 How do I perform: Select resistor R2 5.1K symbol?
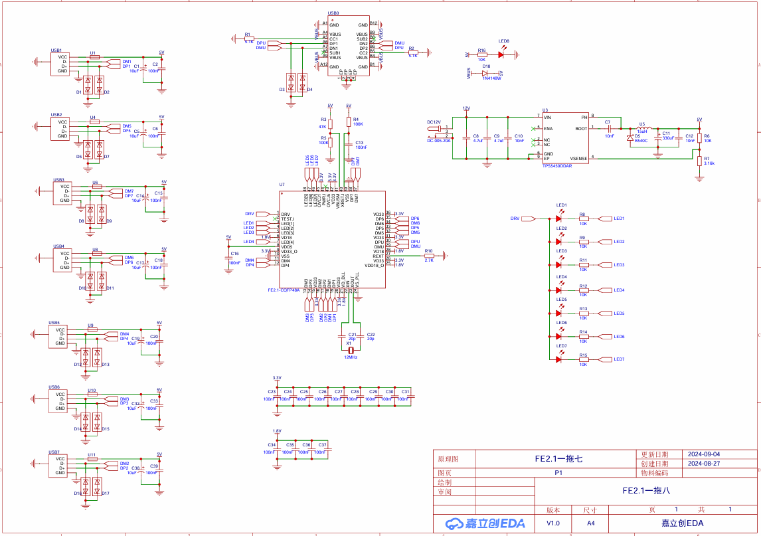click(x=413, y=52)
